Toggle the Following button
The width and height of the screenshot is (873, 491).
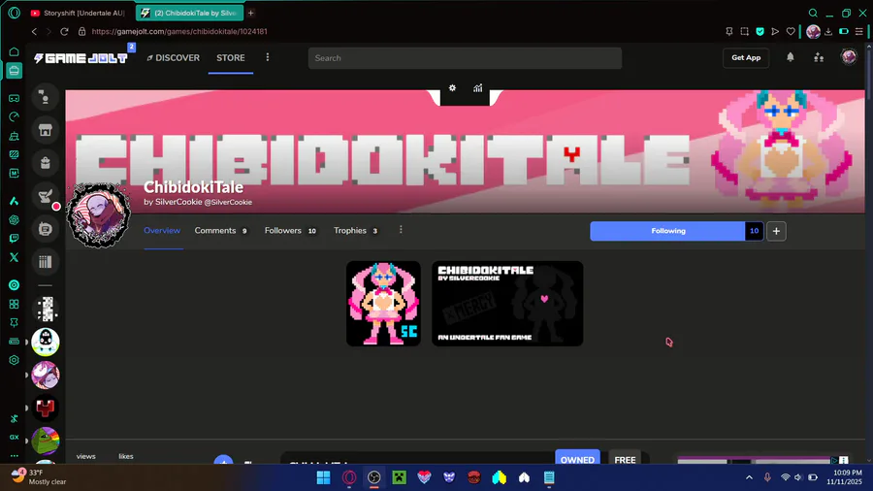pos(667,231)
